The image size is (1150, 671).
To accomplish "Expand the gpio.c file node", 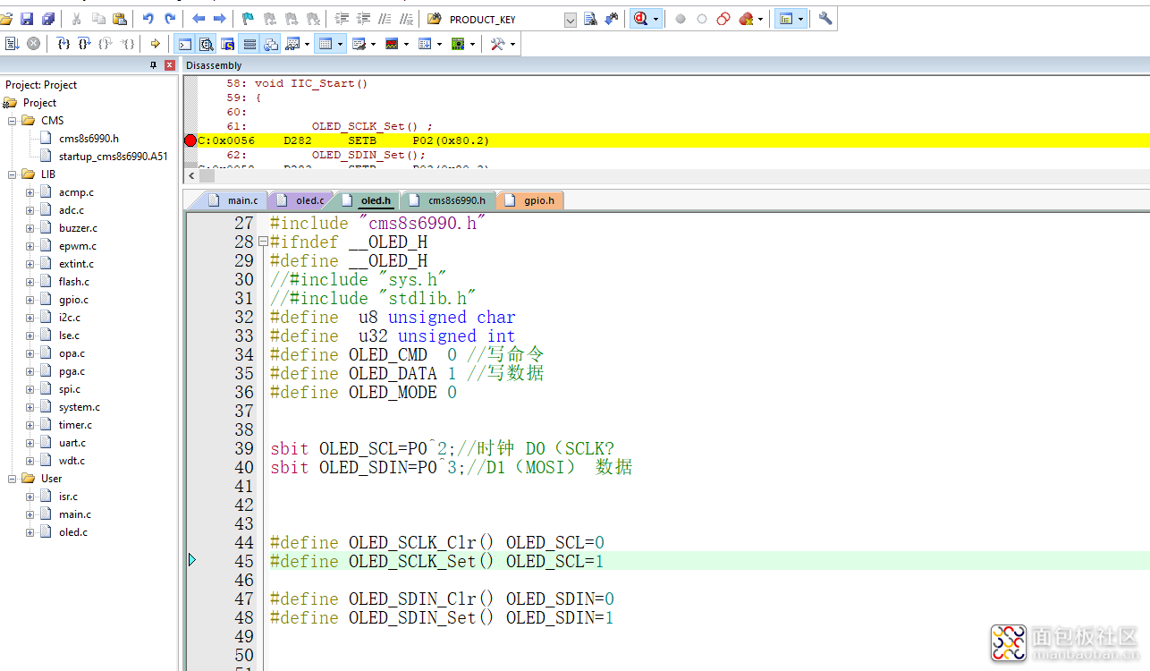I will (x=30, y=300).
